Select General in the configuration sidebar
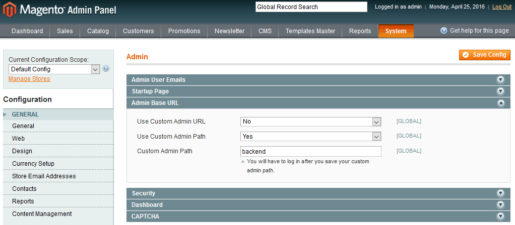The image size is (515, 225). [x=58, y=126]
